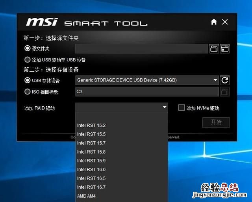The width and height of the screenshot is (252, 202).
Task: Close the MSI Smart Tool window
Action: coord(225,22)
